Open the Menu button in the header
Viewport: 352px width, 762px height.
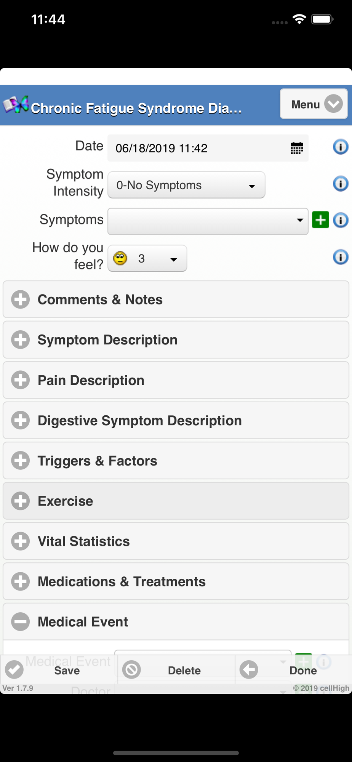(314, 104)
